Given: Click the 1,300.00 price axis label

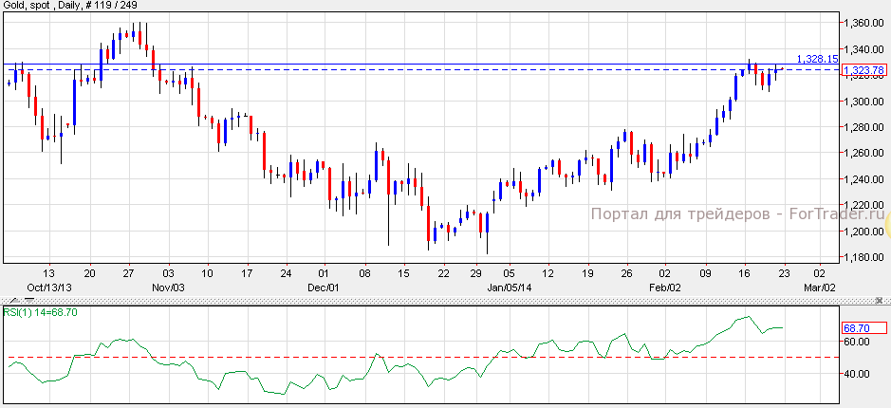Looking at the screenshot, I should tap(863, 101).
